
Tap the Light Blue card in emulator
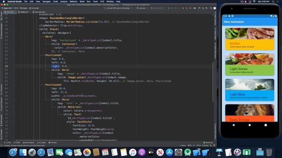pyautogui.click(x=250, y=90)
